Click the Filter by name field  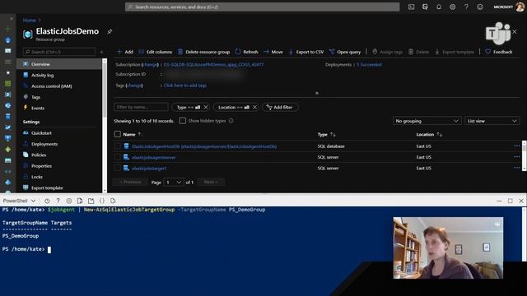pyautogui.click(x=141, y=107)
